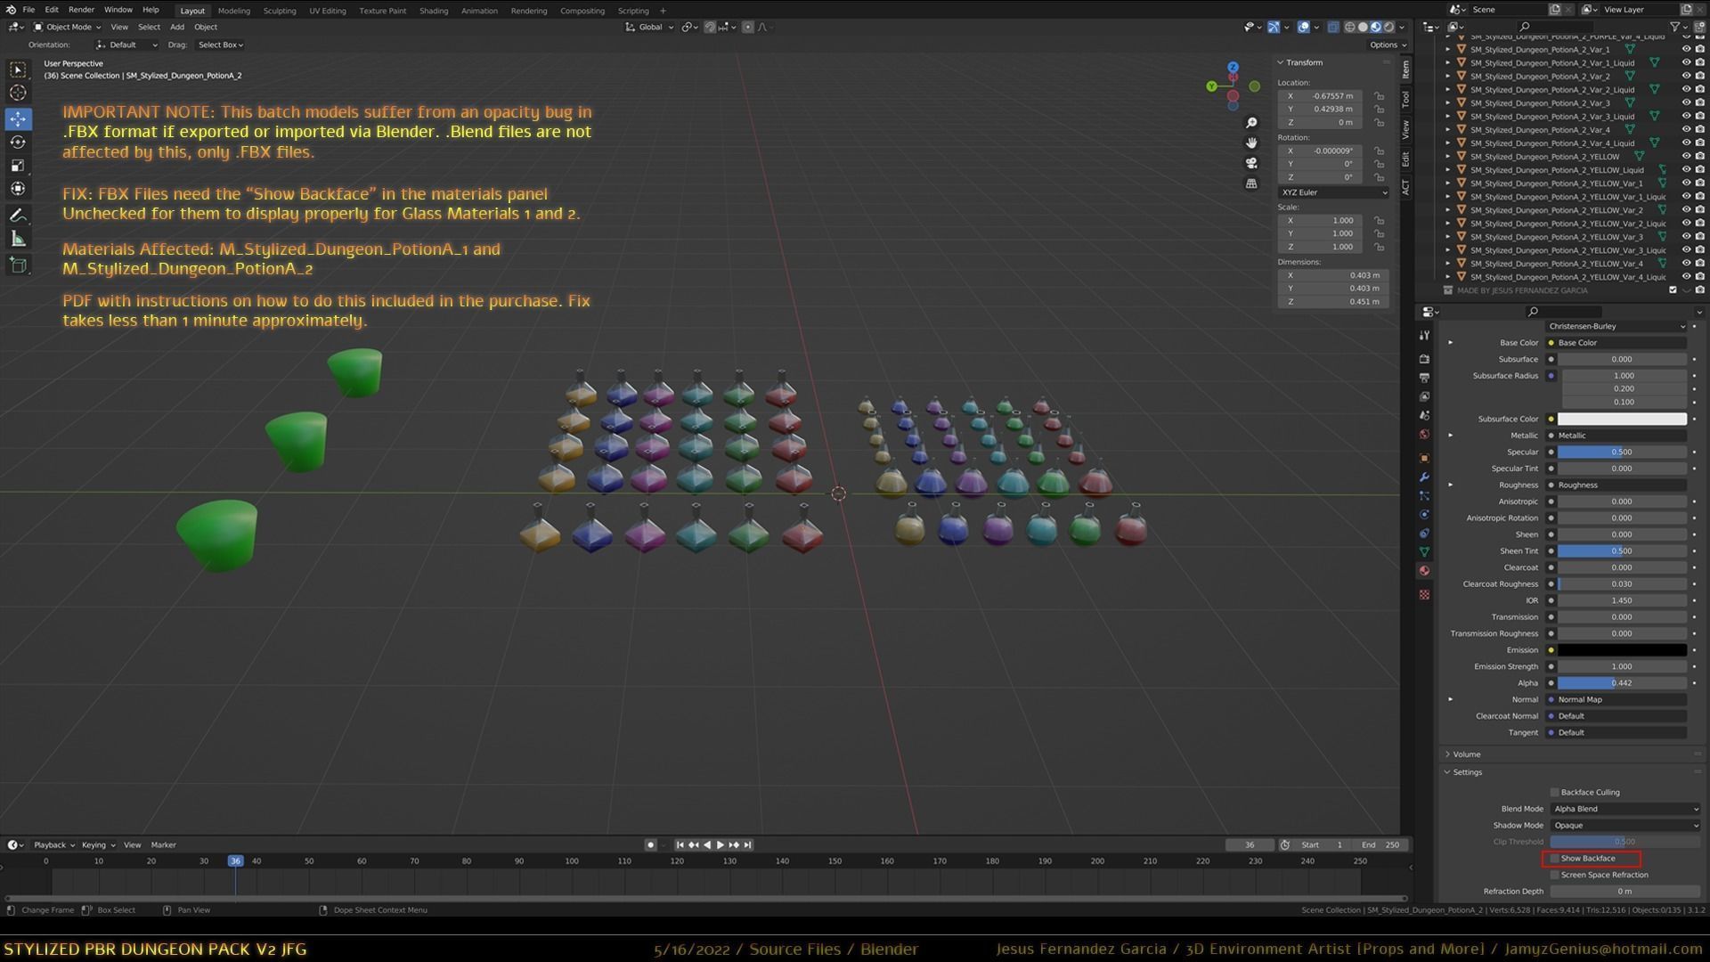
Task: Activate the Cursor tool
Action: [18, 93]
